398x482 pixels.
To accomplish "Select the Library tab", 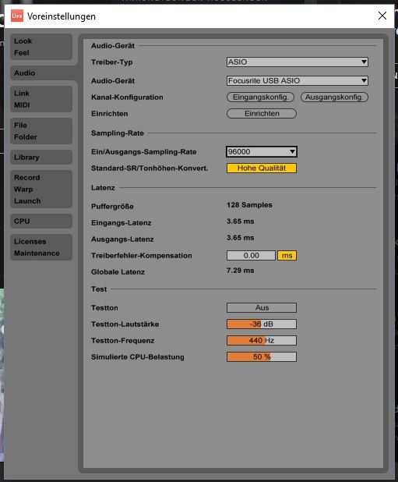I will click(41, 157).
